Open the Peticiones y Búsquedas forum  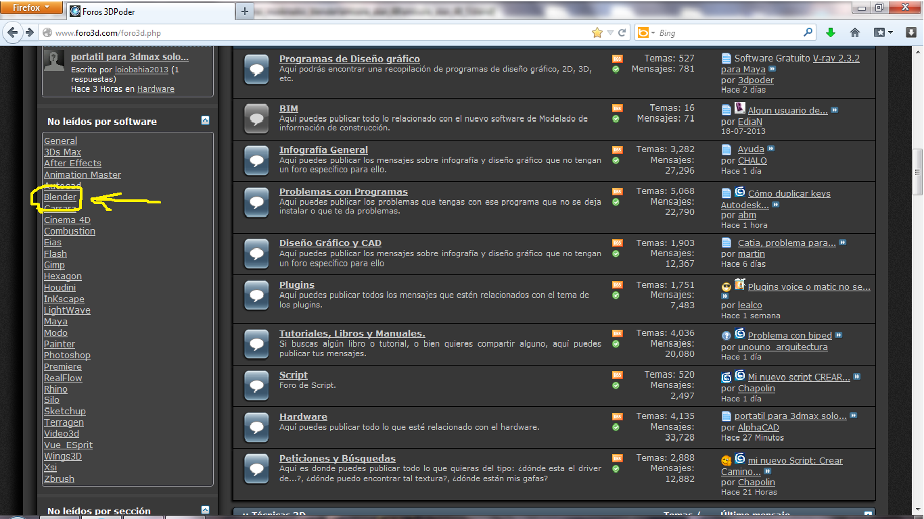[338, 459]
